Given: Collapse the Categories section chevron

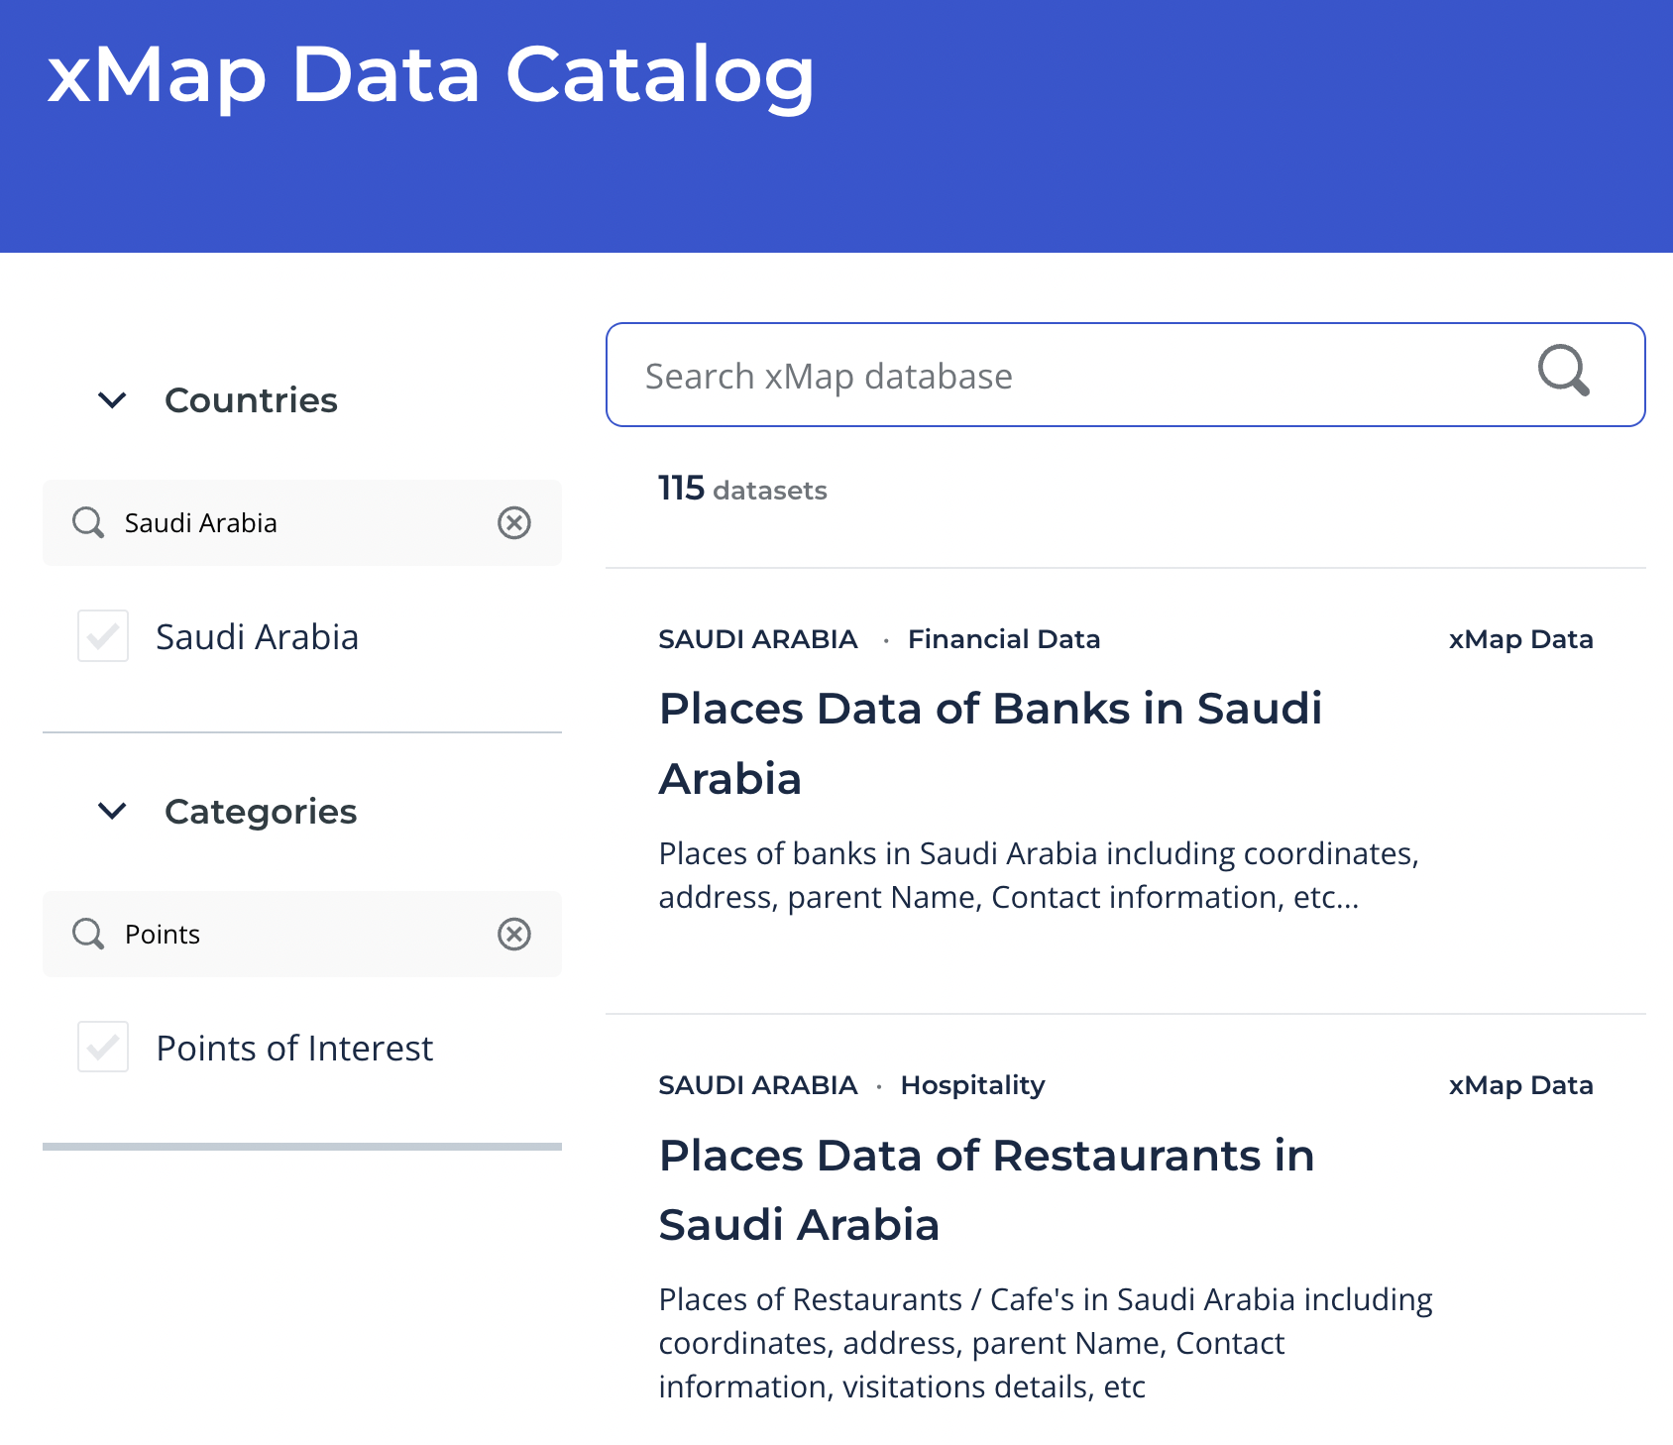Looking at the screenshot, I should (x=112, y=811).
